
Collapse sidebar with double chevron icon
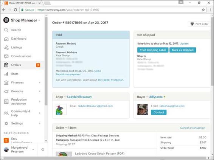(43, 150)
